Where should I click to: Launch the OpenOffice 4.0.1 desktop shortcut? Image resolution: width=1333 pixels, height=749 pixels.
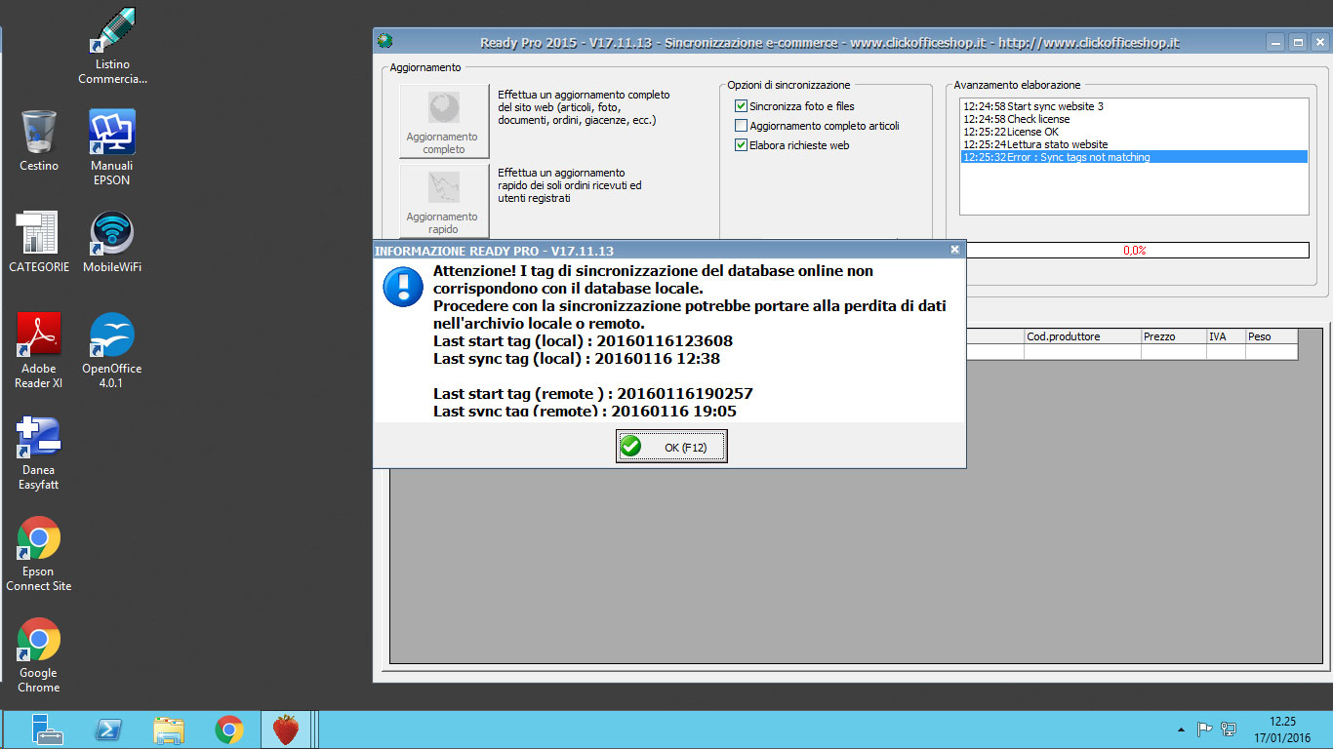112,350
